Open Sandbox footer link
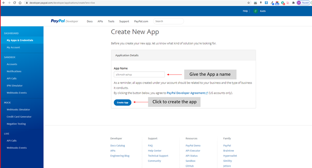This screenshot has width=312, height=168. point(190,161)
